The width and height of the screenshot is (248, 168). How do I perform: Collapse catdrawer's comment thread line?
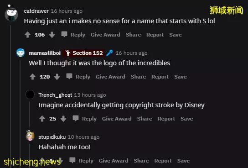10,95
